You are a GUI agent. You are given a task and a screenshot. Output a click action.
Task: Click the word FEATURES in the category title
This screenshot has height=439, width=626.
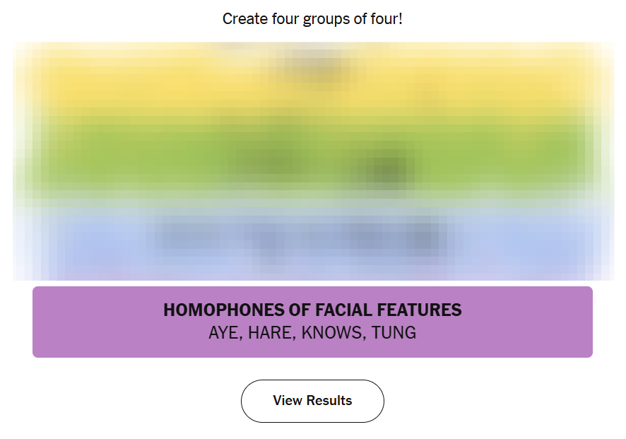point(419,310)
